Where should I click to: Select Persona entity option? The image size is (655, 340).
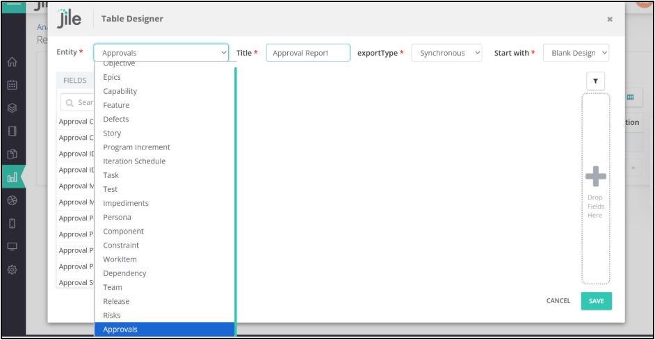tap(164, 217)
